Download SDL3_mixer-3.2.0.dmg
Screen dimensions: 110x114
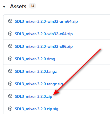click(x=35, y=59)
